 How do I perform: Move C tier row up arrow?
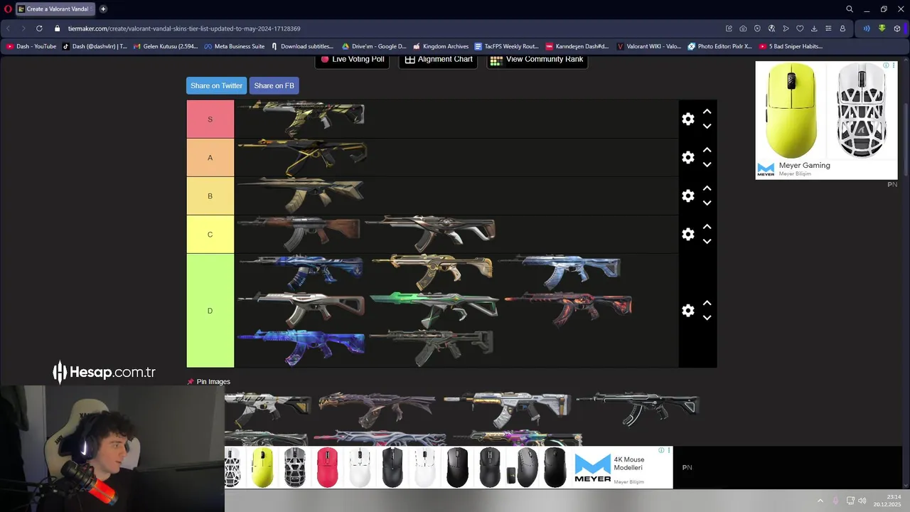click(x=707, y=227)
